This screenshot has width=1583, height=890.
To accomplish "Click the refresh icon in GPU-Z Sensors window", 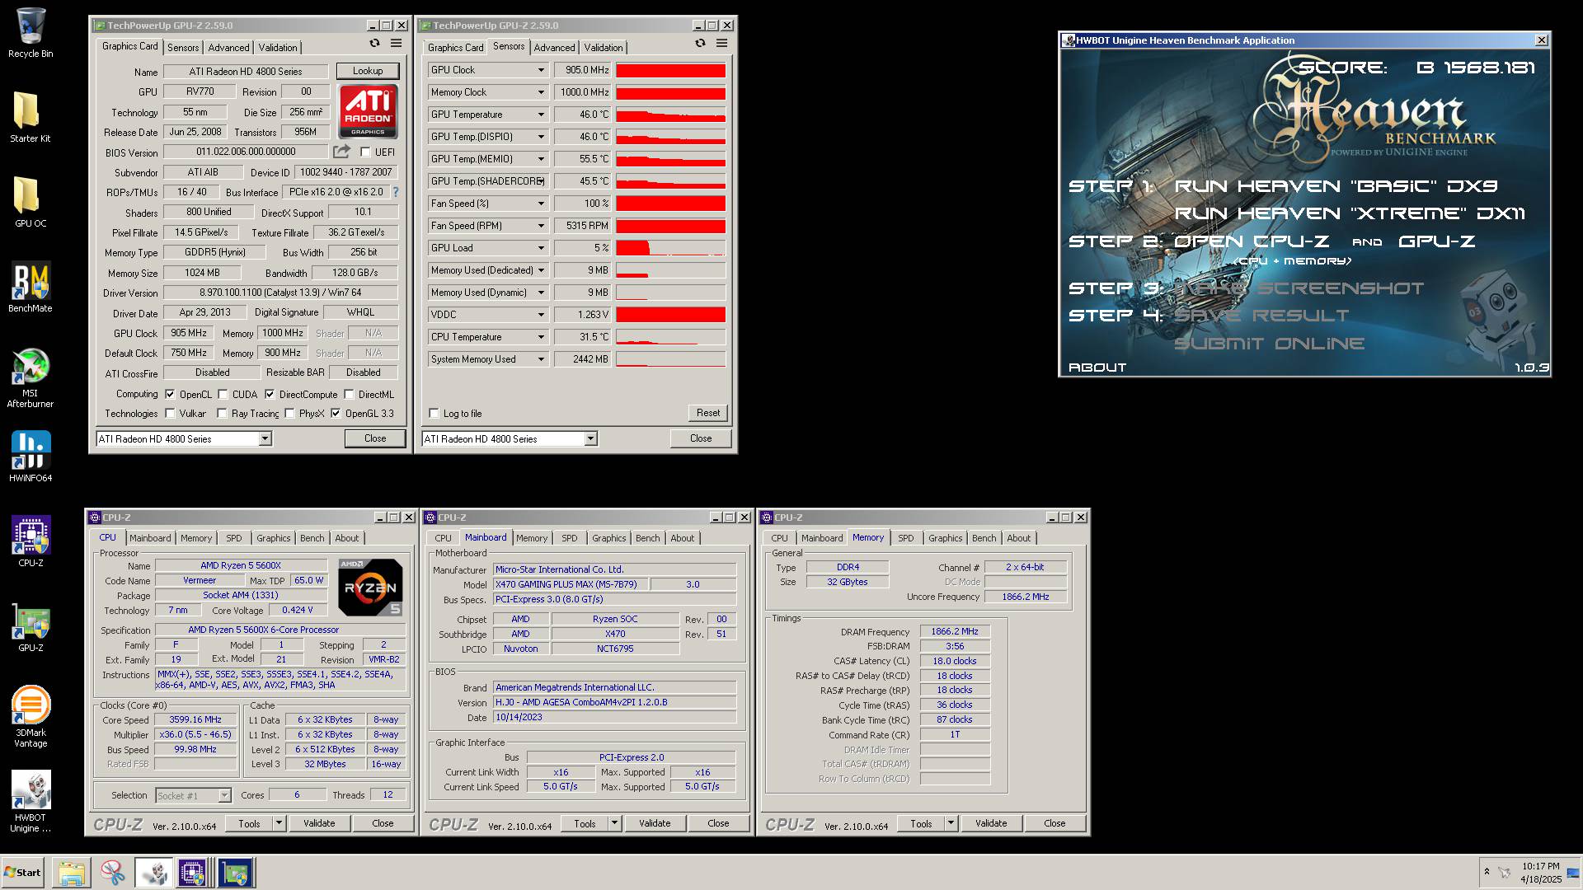I will [700, 44].
